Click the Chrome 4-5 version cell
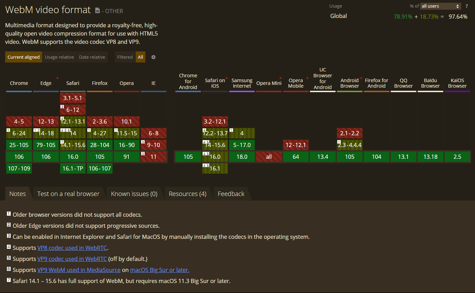The image size is (475, 293). click(19, 121)
